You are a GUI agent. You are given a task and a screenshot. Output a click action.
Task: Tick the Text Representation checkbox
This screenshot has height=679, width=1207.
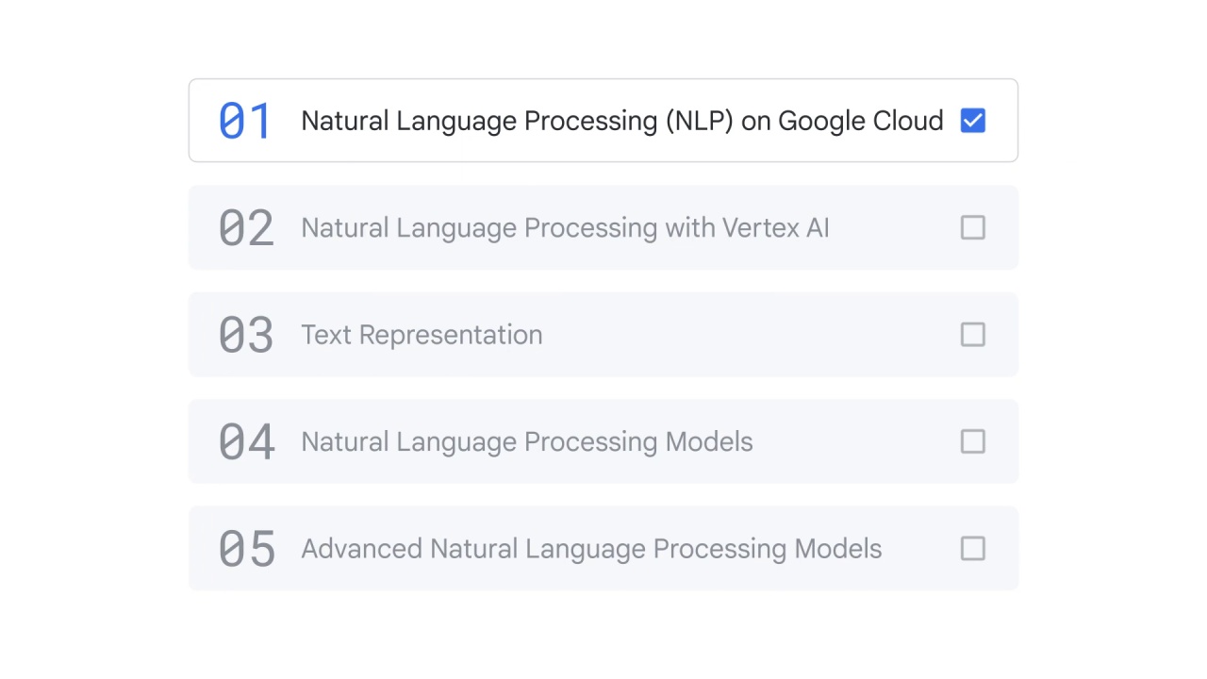pyautogui.click(x=972, y=335)
